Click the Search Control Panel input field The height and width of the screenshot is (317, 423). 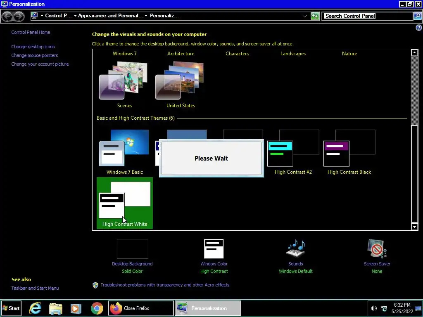pyautogui.click(x=367, y=16)
